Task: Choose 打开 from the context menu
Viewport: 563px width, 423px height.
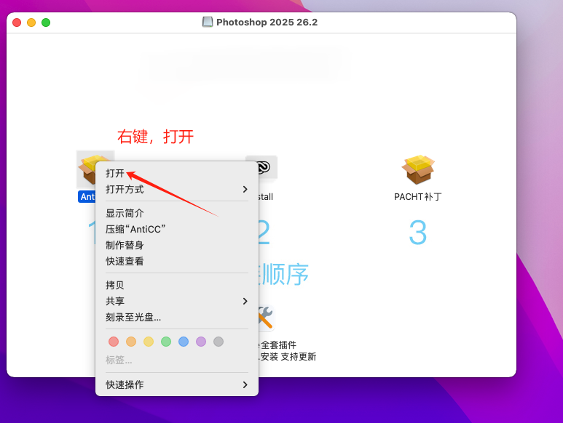Action: coord(177,174)
